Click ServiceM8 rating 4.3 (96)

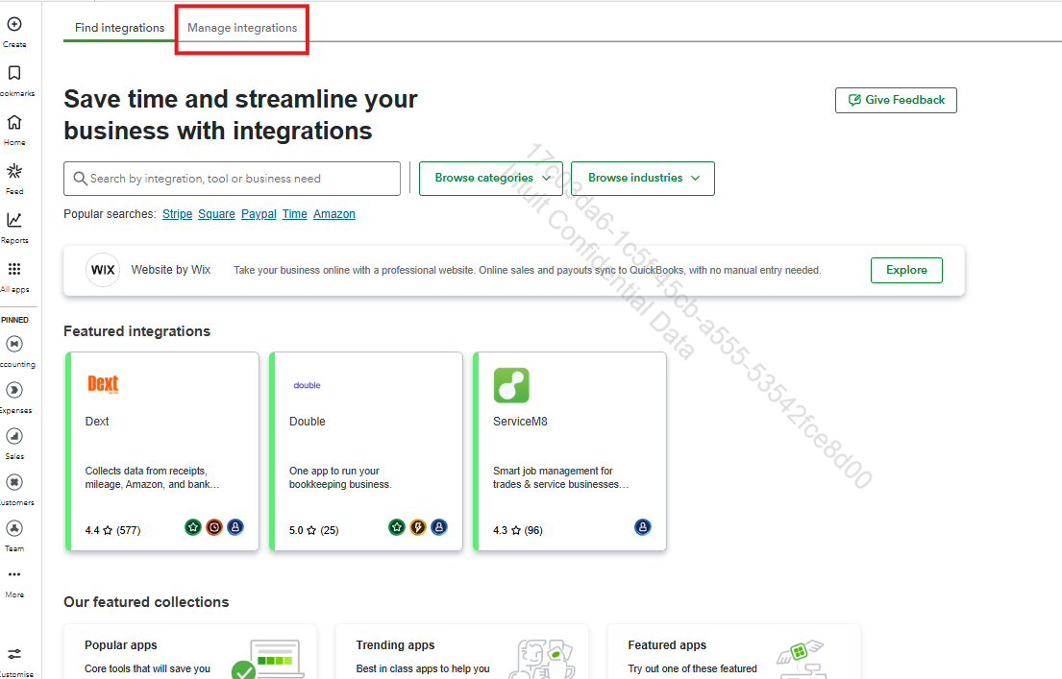[518, 531]
